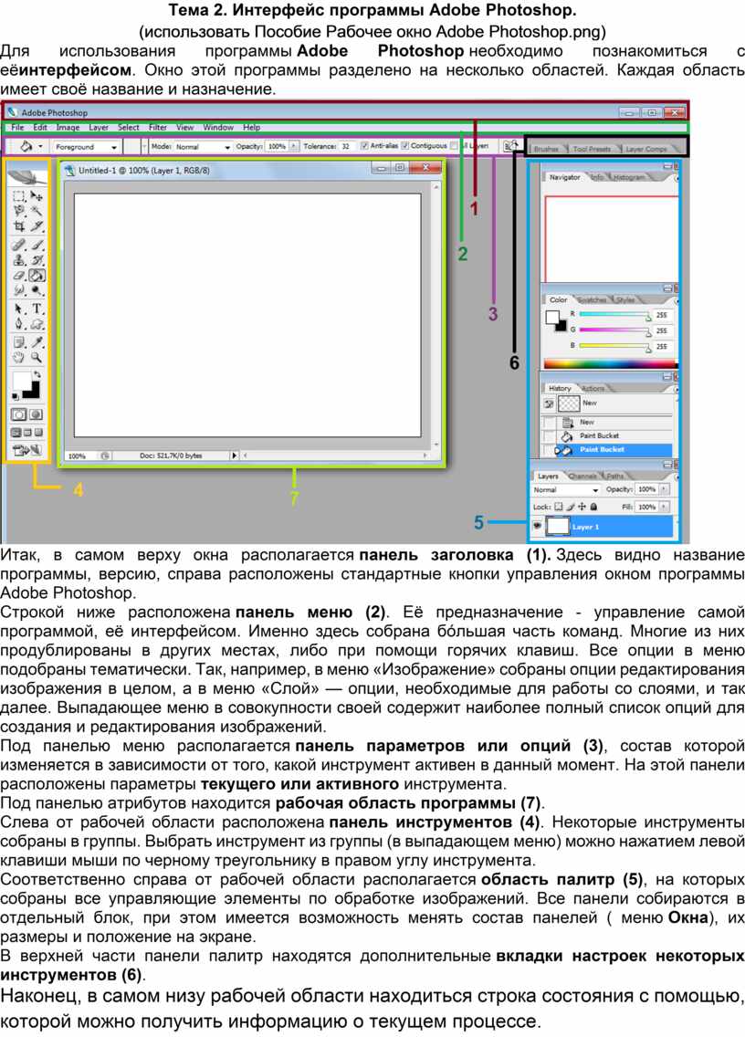Click the Tolerance input field
The width and height of the screenshot is (745, 1037).
coord(347,146)
